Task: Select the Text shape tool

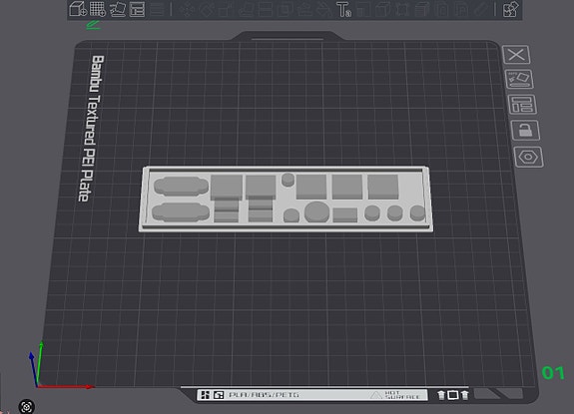Action: pyautogui.click(x=343, y=9)
